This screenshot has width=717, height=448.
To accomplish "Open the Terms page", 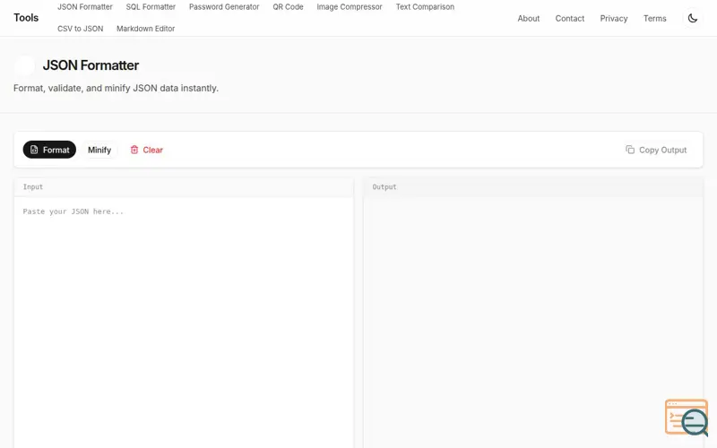I will pos(655,18).
